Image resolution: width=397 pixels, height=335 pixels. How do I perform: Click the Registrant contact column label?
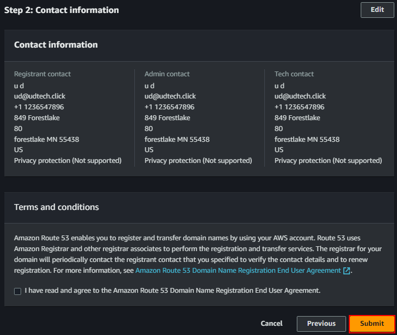click(42, 74)
